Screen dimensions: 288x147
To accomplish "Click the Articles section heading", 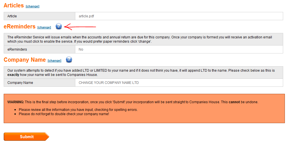I will click(14, 5).
